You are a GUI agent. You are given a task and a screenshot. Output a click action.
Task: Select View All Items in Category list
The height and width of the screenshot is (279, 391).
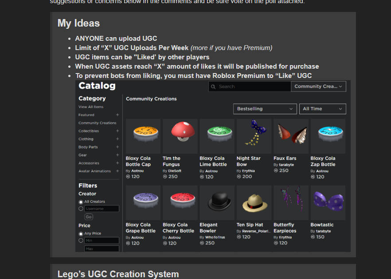click(x=91, y=107)
